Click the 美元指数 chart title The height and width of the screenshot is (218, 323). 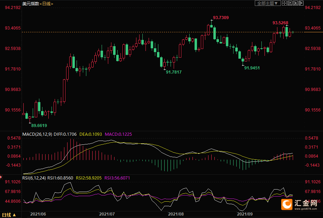31,4
